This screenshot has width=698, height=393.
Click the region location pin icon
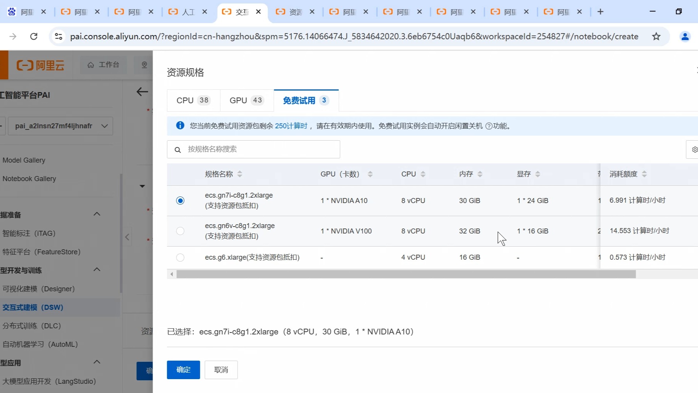tap(144, 65)
